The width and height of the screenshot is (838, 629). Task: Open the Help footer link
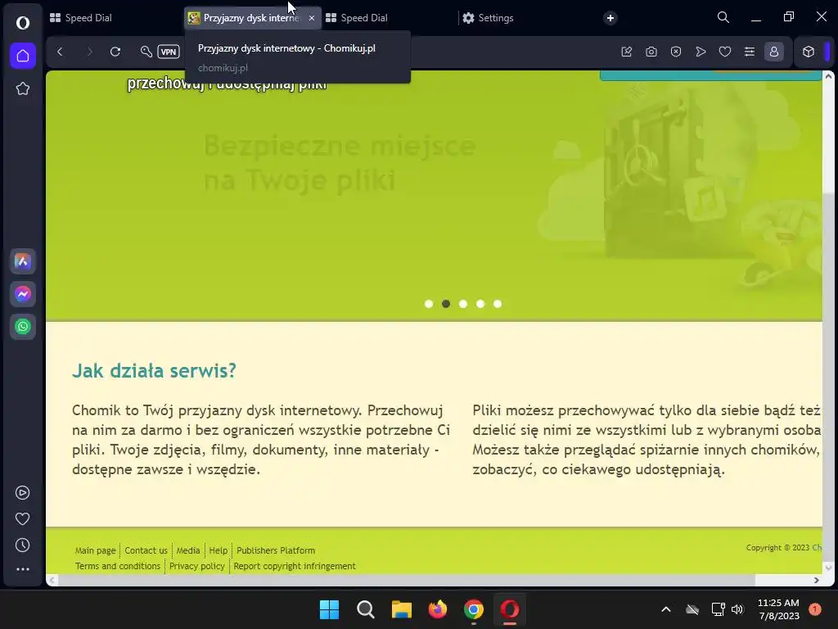(218, 550)
